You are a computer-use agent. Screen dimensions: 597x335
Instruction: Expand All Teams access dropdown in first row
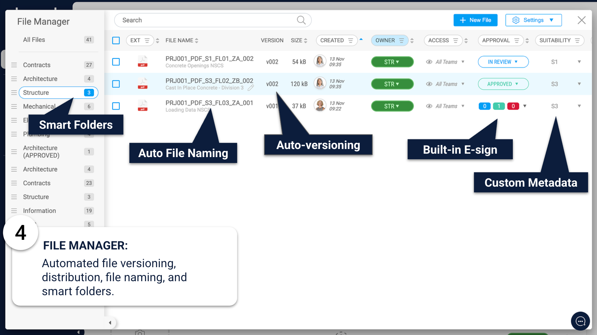(463, 62)
